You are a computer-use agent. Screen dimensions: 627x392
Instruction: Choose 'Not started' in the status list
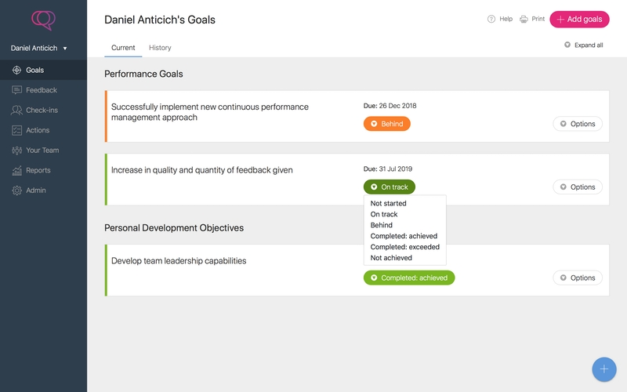pyautogui.click(x=388, y=203)
